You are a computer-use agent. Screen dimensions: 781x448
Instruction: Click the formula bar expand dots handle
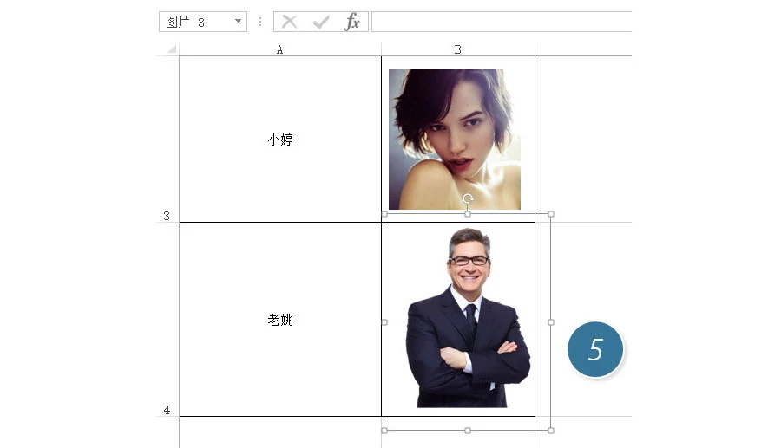tap(260, 22)
